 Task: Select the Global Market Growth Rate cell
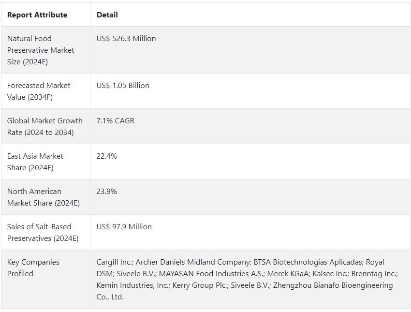(x=45, y=126)
